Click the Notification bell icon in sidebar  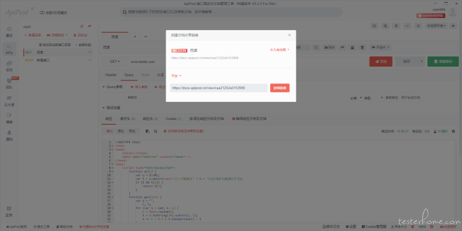tap(9, 135)
